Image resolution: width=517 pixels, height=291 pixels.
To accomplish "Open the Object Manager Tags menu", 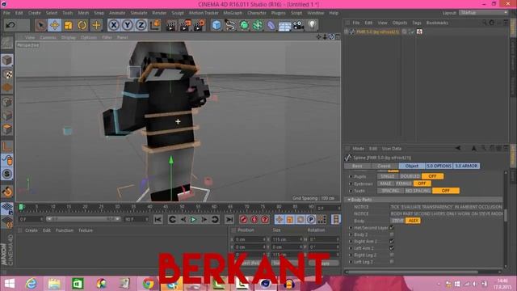I will (x=417, y=23).
